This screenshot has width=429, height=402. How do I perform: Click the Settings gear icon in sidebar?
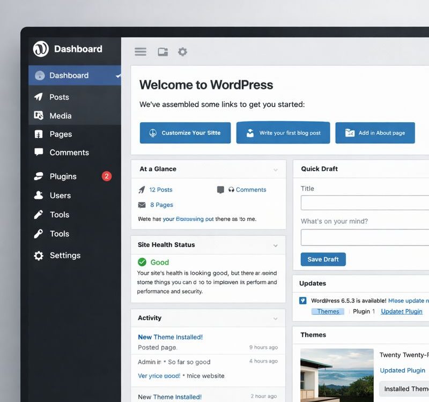tap(39, 256)
